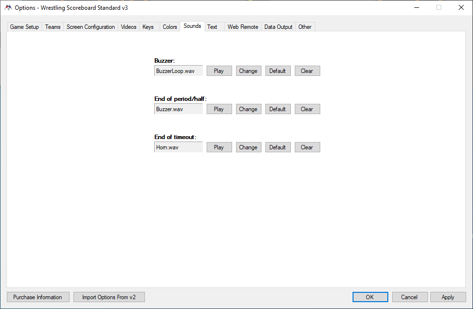Switch to the Data Output tab

pos(278,27)
